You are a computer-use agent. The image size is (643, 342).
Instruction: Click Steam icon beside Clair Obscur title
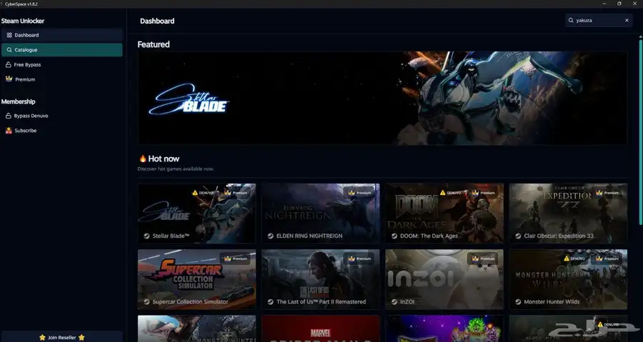(x=518, y=236)
